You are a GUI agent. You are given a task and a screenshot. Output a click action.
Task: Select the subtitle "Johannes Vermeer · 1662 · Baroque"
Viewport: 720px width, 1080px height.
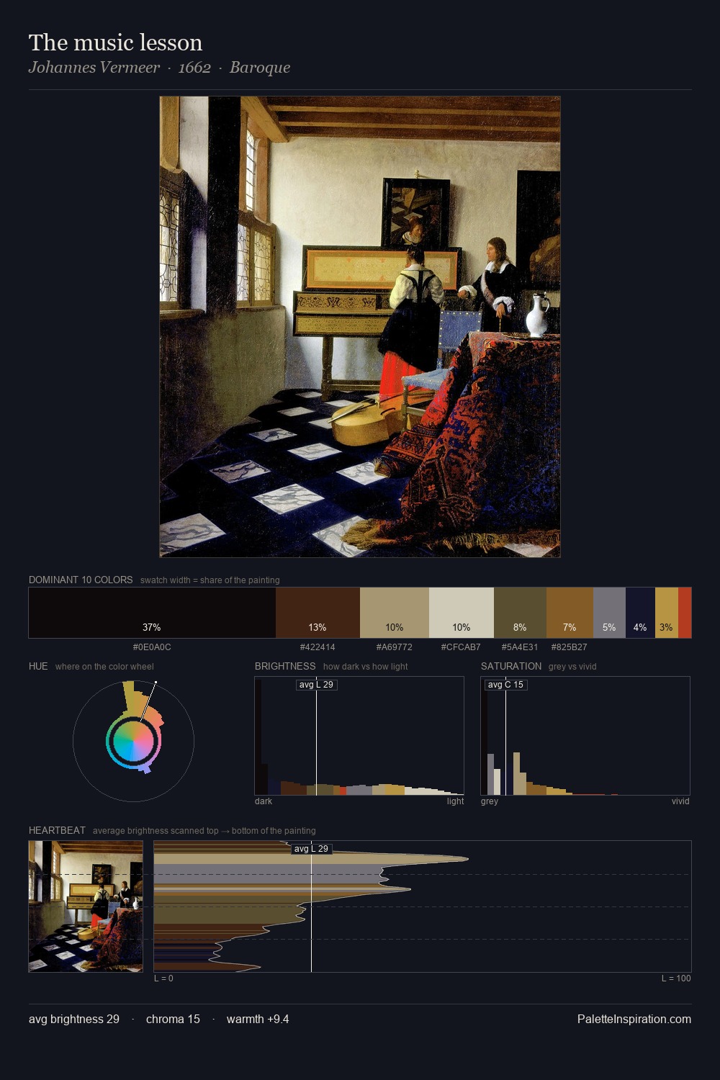coord(159,68)
